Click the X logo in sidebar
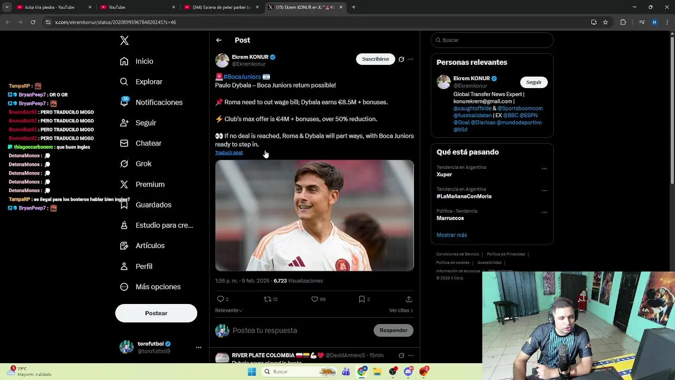 pyautogui.click(x=124, y=41)
